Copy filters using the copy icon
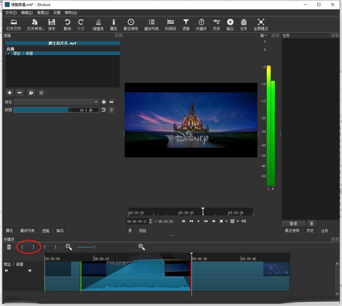This screenshot has height=306, width=342. click(x=31, y=93)
